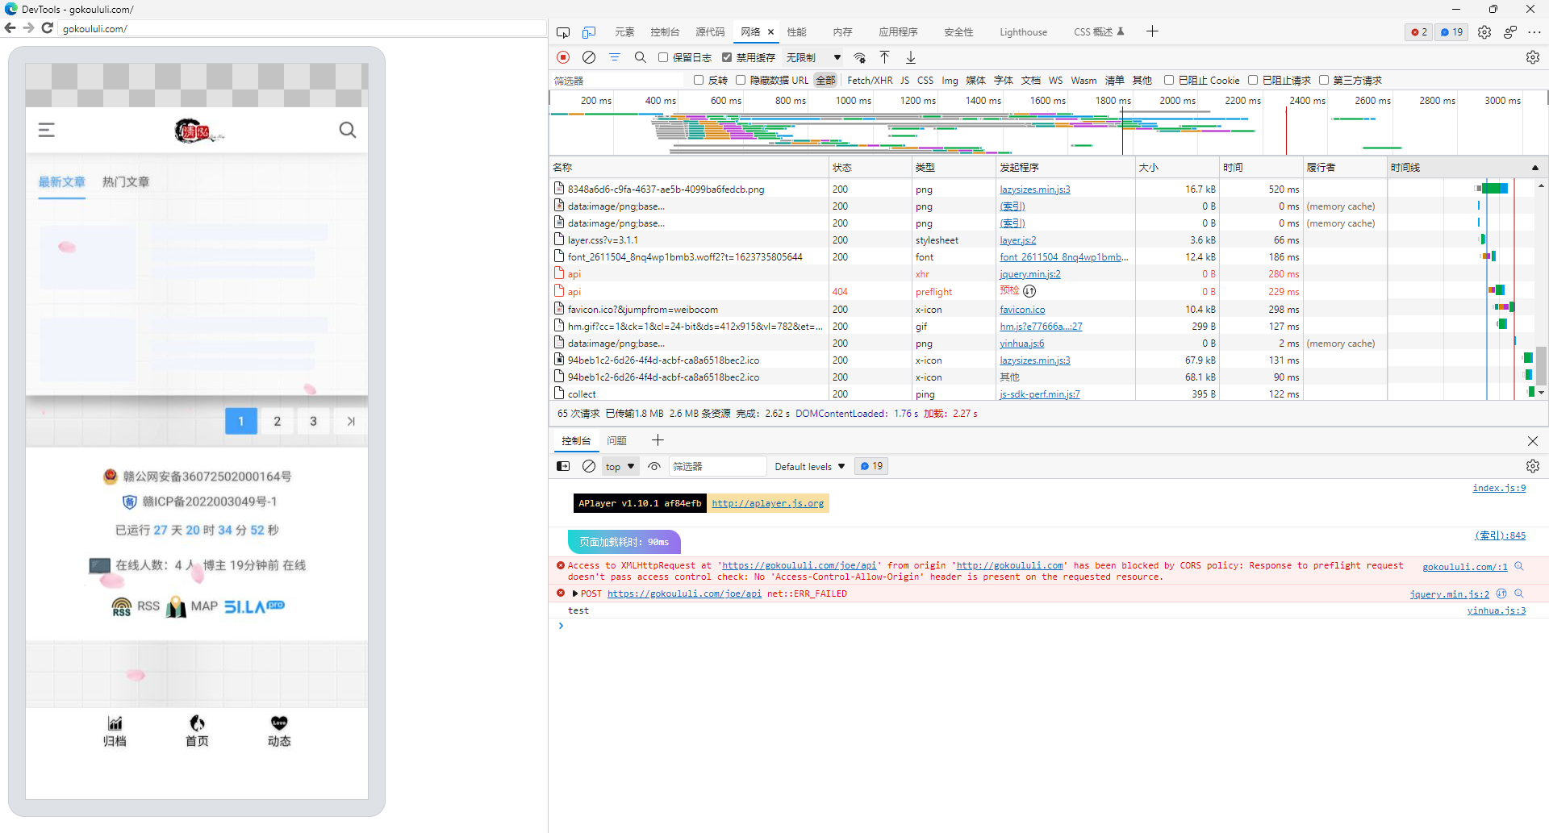Image resolution: width=1549 pixels, height=833 pixels.
Task: Open Default levels dropdown
Action: tap(810, 466)
